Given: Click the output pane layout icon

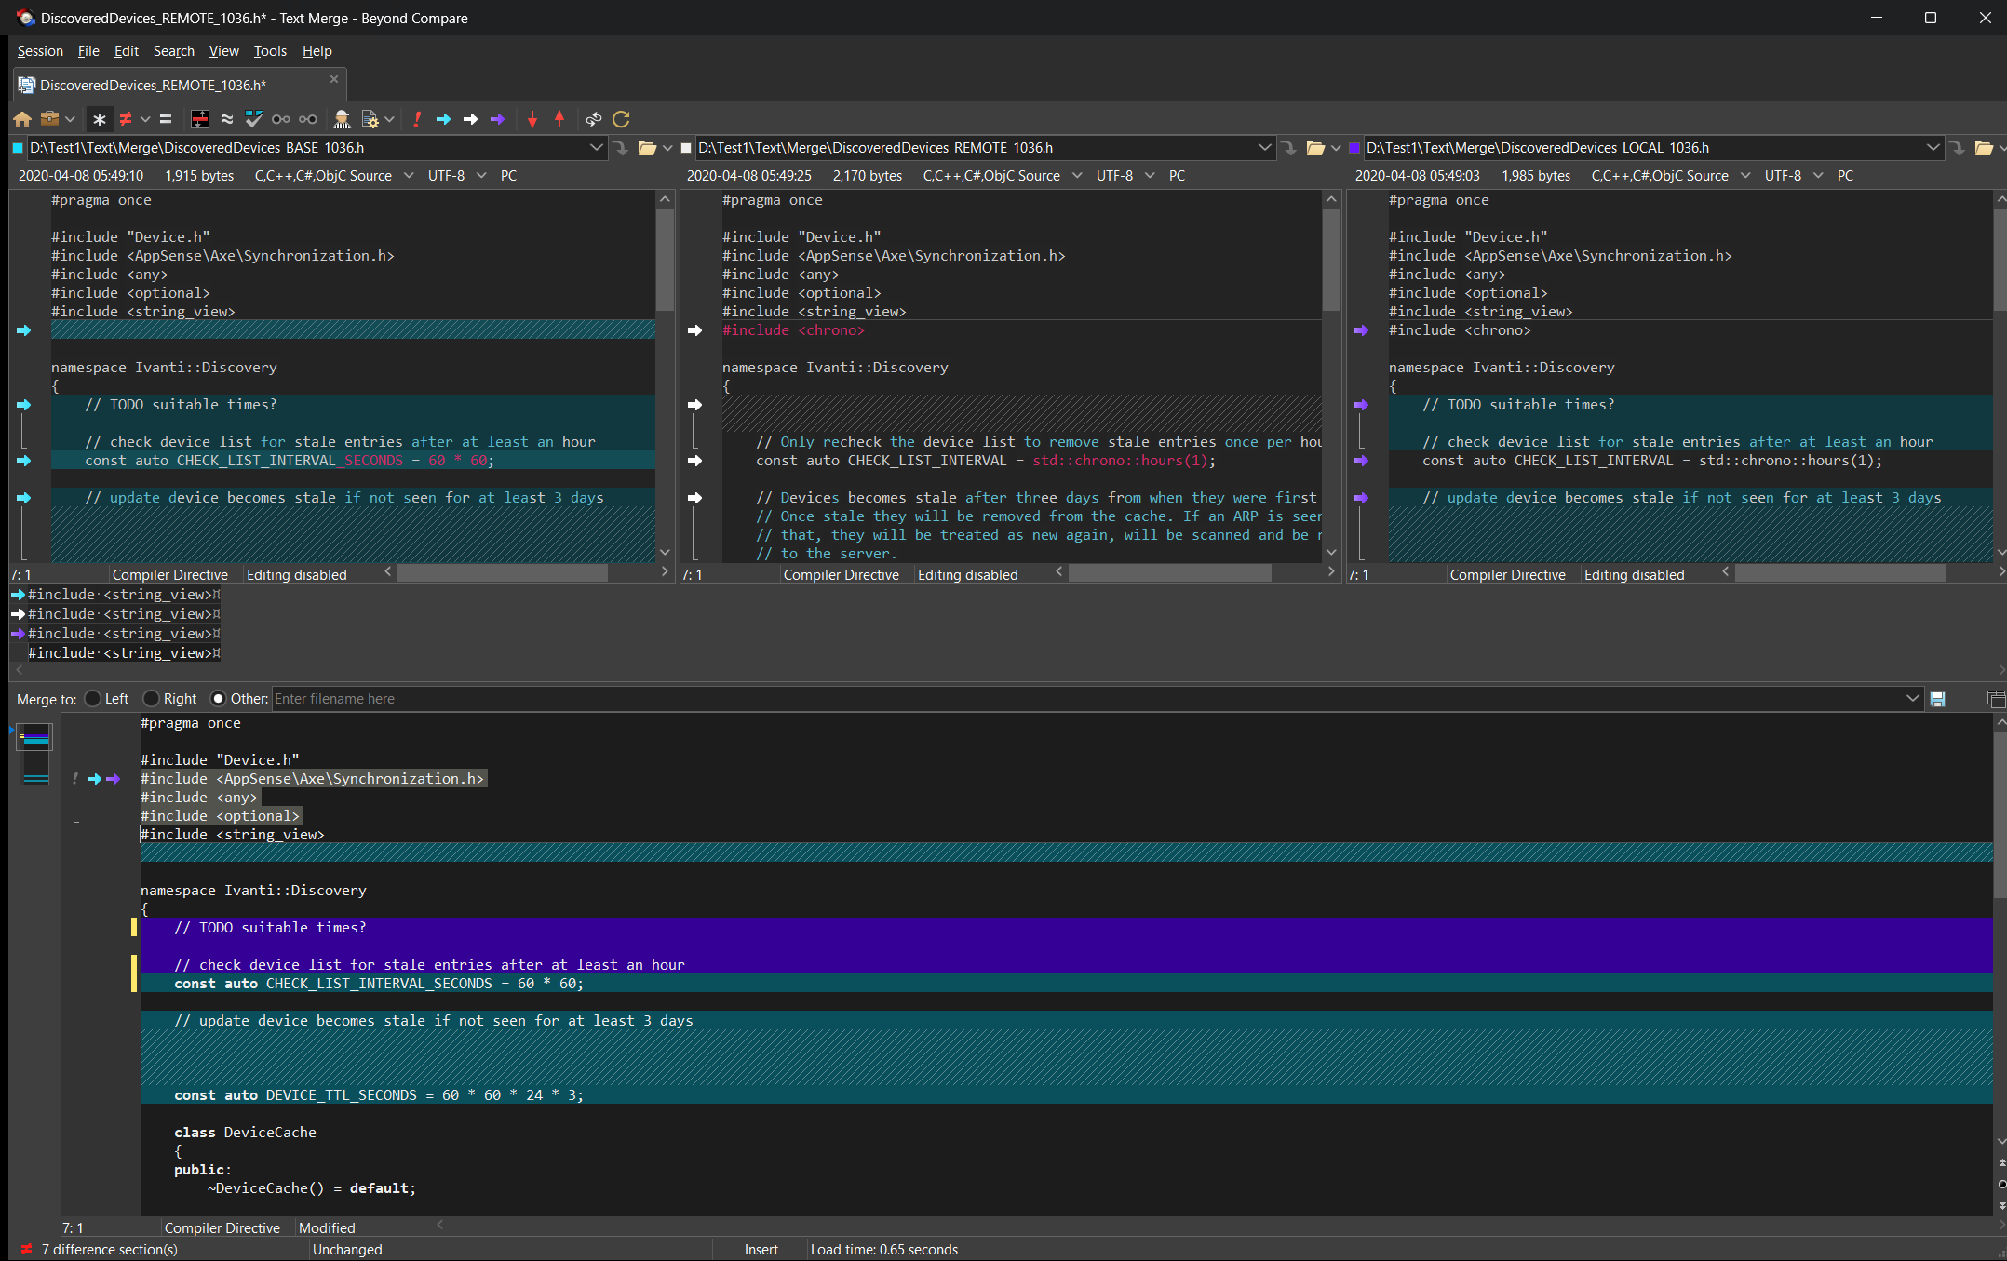Looking at the screenshot, I should click(1996, 699).
